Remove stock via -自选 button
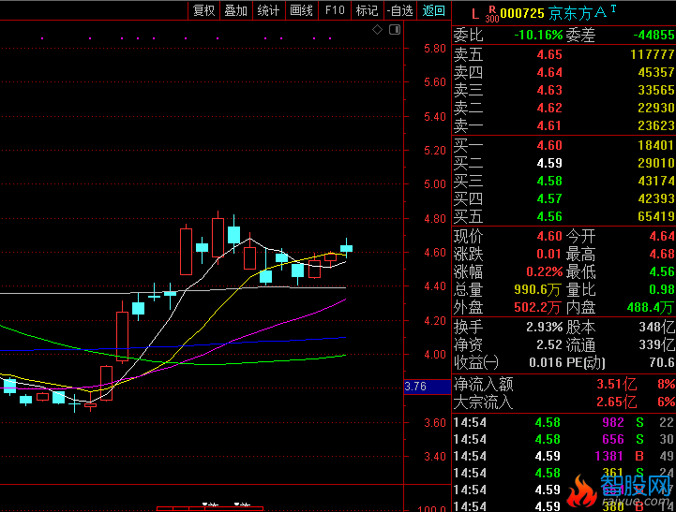The width and height of the screenshot is (676, 512). click(400, 10)
